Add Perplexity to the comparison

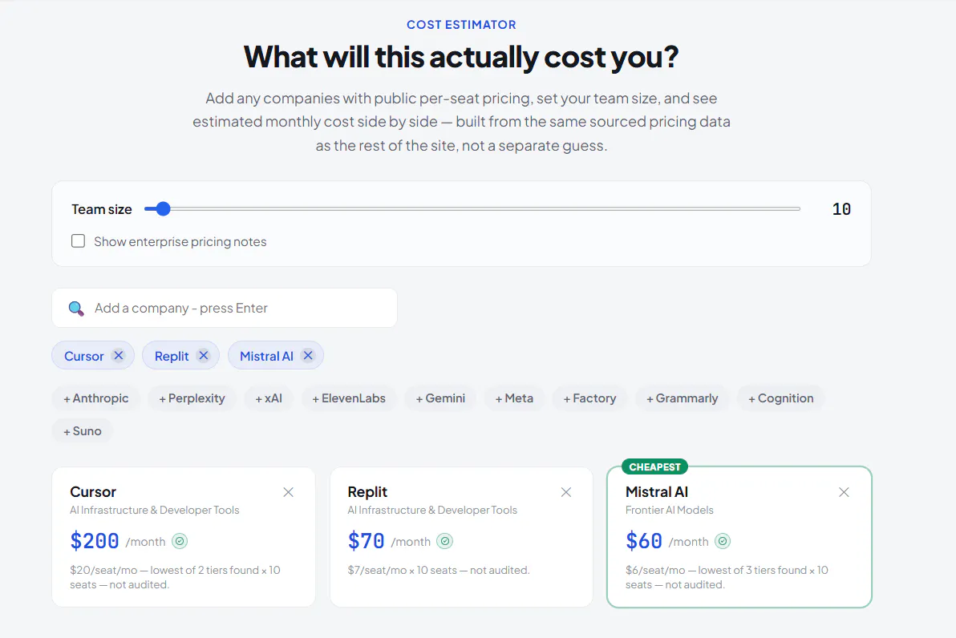(x=192, y=398)
